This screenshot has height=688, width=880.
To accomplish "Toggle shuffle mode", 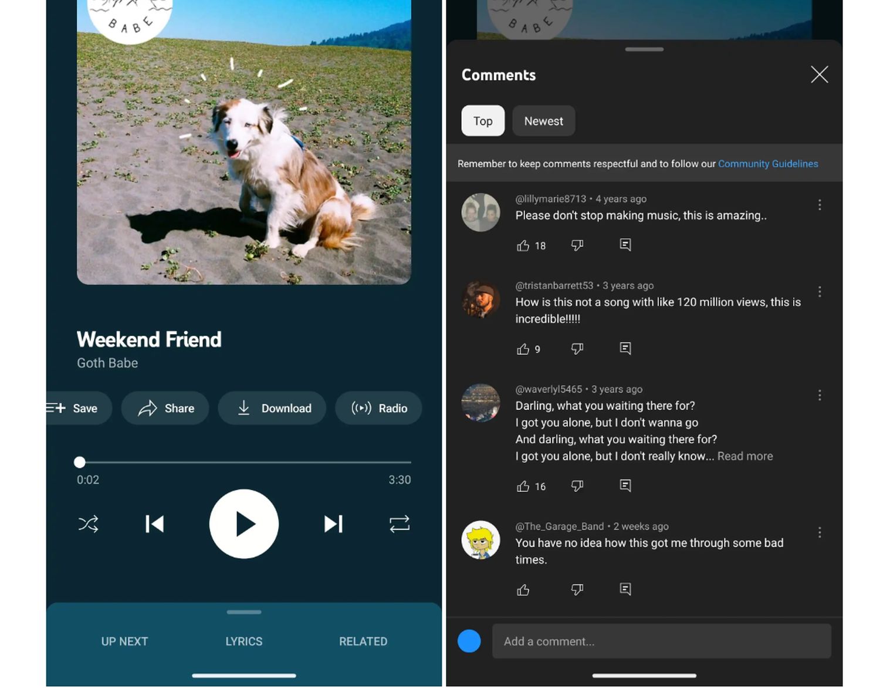I will click(89, 524).
